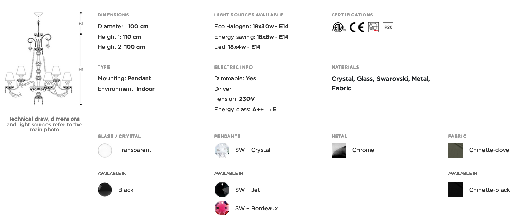The height and width of the screenshot is (219, 515).
Task: Click the Dimensions section heading
Action: tap(113, 15)
